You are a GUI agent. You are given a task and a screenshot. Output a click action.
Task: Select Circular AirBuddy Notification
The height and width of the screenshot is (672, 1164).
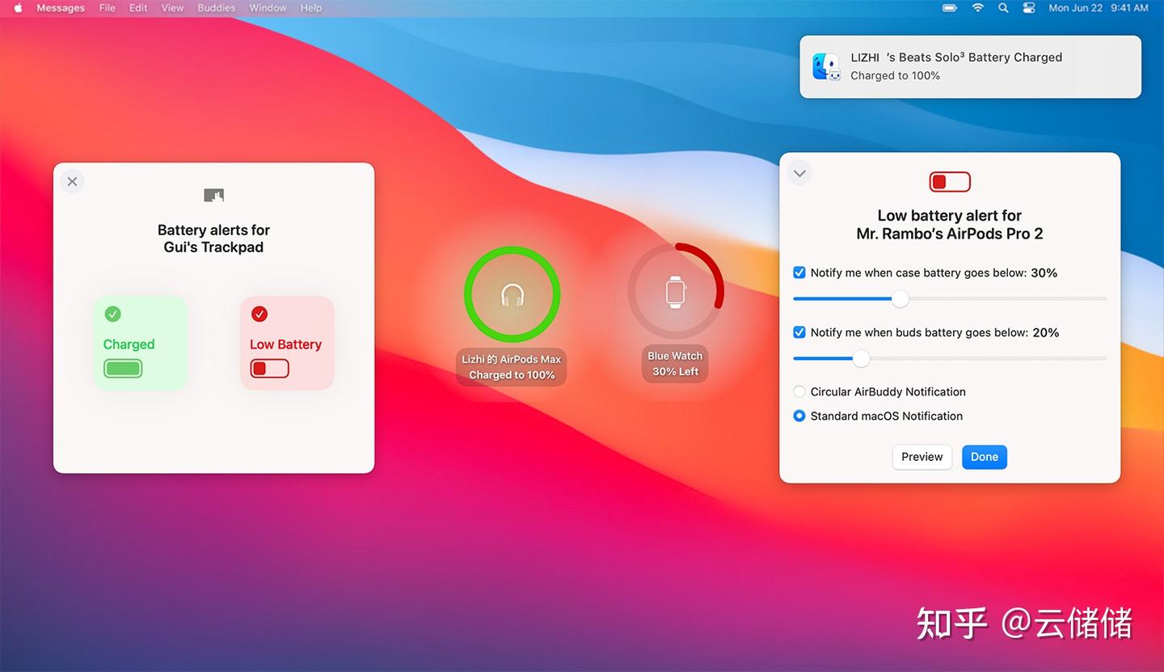(x=799, y=391)
